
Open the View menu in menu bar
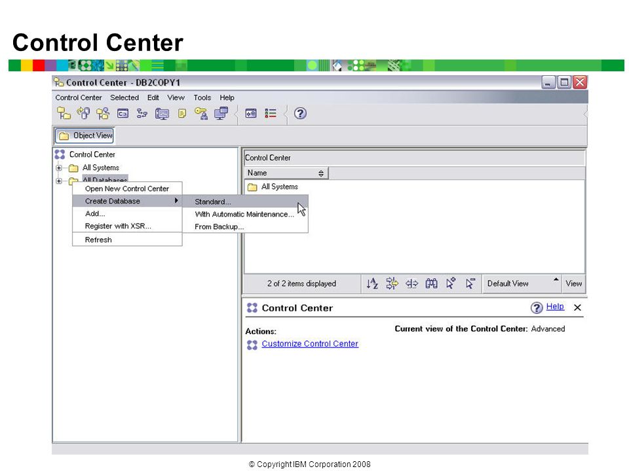click(176, 97)
